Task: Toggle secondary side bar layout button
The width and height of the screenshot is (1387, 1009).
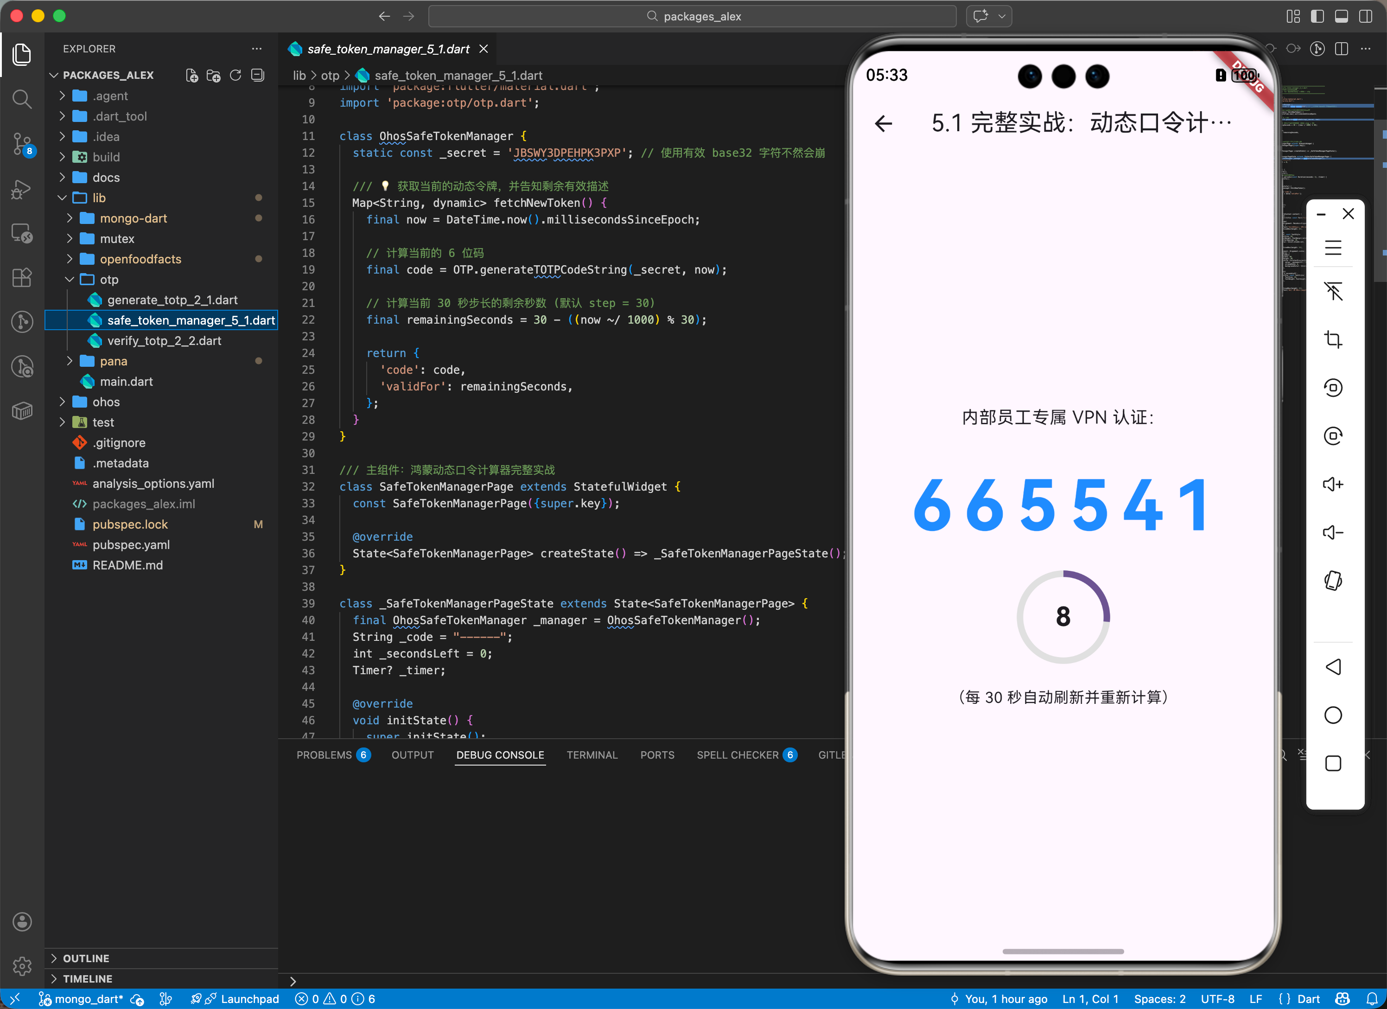Action: pos(1366,17)
